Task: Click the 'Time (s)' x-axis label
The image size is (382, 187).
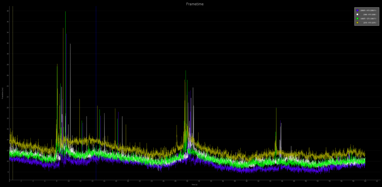Action: pyautogui.click(x=194, y=185)
